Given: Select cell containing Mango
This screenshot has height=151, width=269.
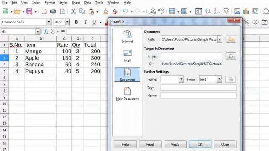Looking at the screenshot, I should [41, 51].
